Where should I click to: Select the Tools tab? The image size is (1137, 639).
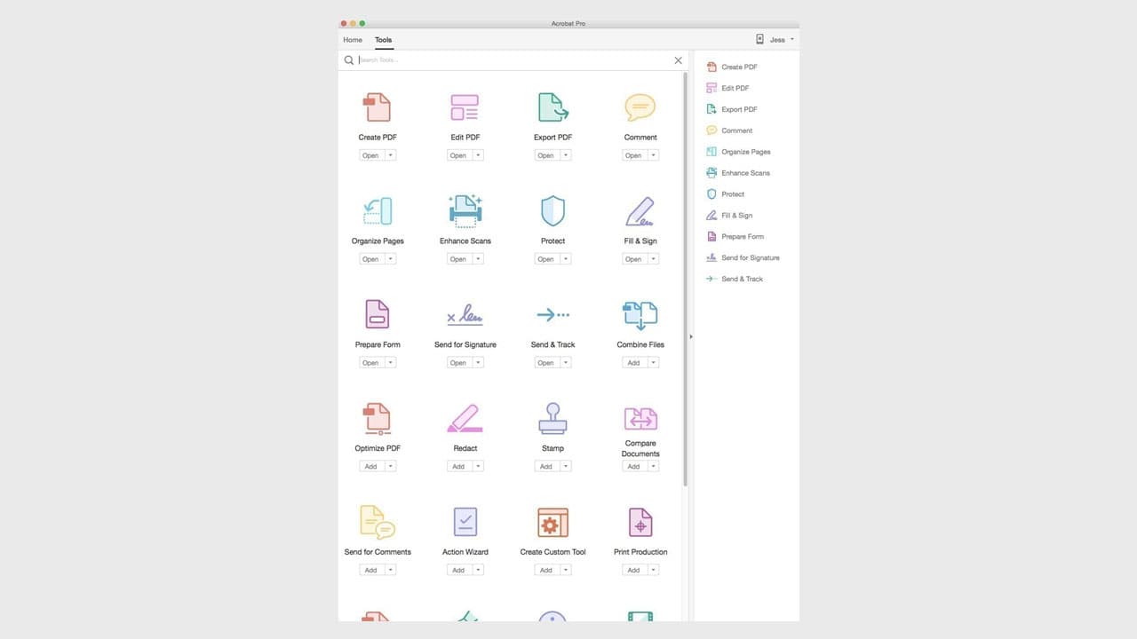(x=383, y=39)
